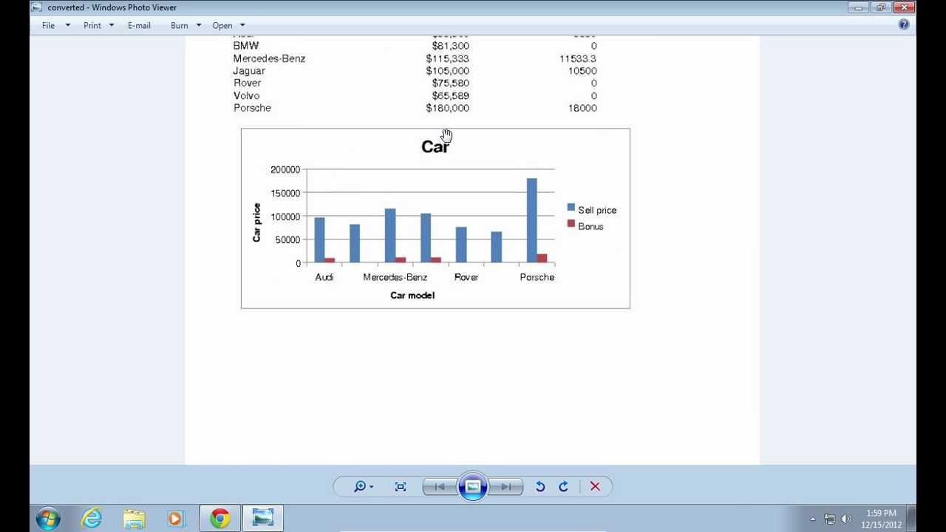
Task: Play the slide show
Action: click(473, 486)
